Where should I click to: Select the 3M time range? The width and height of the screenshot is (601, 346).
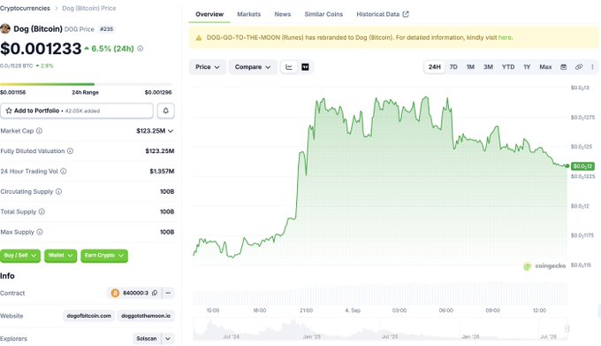pyautogui.click(x=488, y=67)
